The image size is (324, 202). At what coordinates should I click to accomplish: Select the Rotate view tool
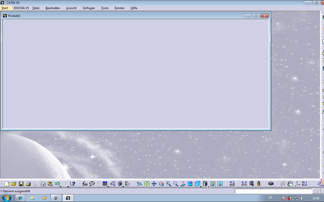tap(161, 184)
